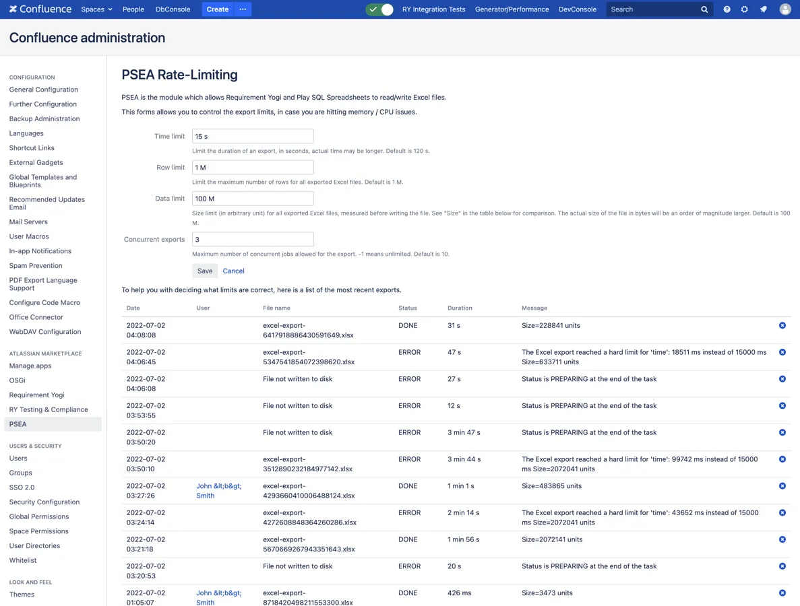
Task: Open RY Testing & Compliance
Action: 49,409
